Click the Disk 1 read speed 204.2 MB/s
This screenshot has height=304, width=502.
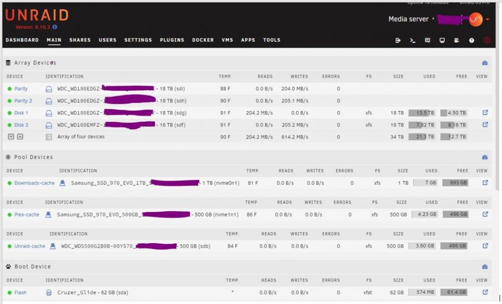(x=260, y=113)
